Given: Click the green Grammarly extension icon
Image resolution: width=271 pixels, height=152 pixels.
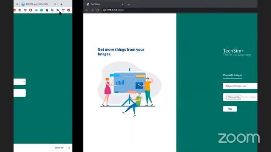Looking at the screenshot, I should click(41, 10).
